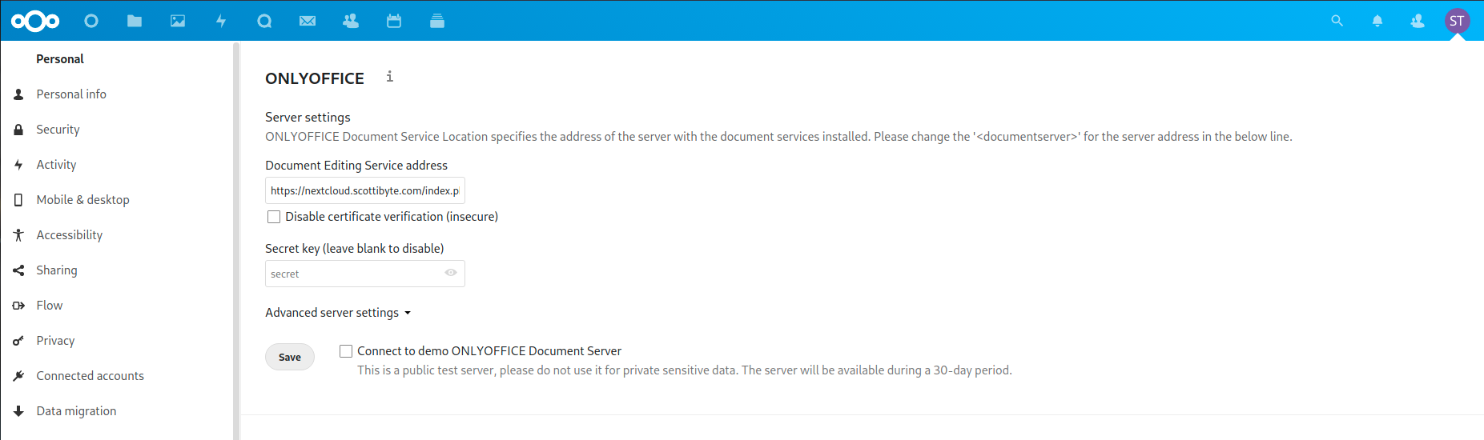Toggle Disable certificate verification checkbox
Viewport: 1484px width, 440px height.
point(274,217)
